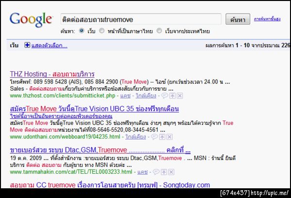Open the similar (ใกล้เคียง) link for thzhost.com
This screenshot has height=198, width=291.
[x=146, y=96]
